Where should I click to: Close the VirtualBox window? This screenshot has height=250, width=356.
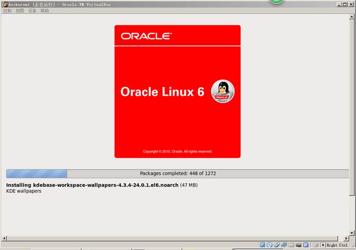[x=351, y=4]
